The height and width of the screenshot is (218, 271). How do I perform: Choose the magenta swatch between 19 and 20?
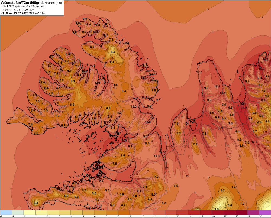pyautogui.click(x=253, y=212)
